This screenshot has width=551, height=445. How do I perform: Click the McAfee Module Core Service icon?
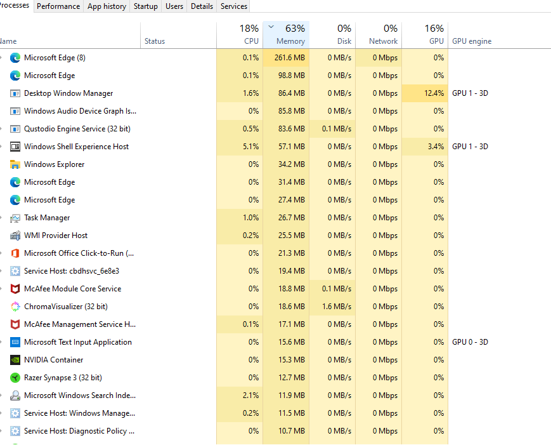click(15, 289)
